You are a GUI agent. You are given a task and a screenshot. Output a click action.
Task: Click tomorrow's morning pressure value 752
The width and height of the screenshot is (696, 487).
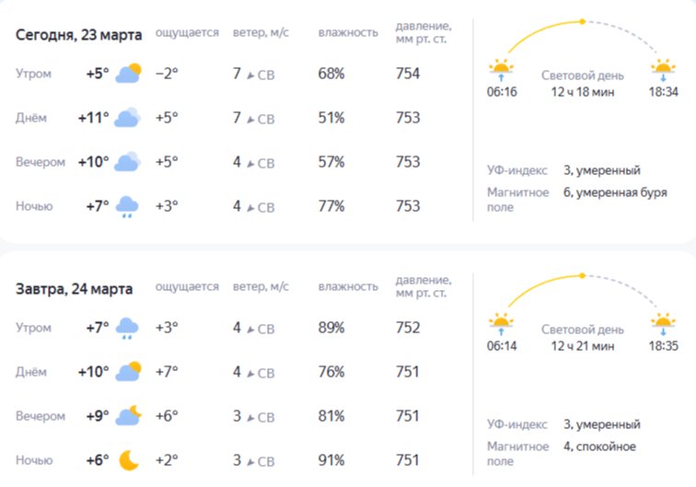[408, 328]
